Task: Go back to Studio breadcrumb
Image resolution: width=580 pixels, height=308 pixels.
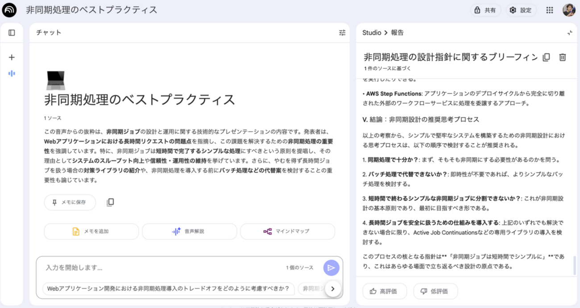Action: pos(372,33)
